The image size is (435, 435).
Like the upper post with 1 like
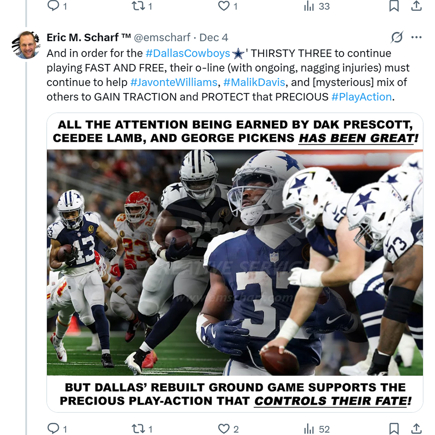click(x=224, y=6)
